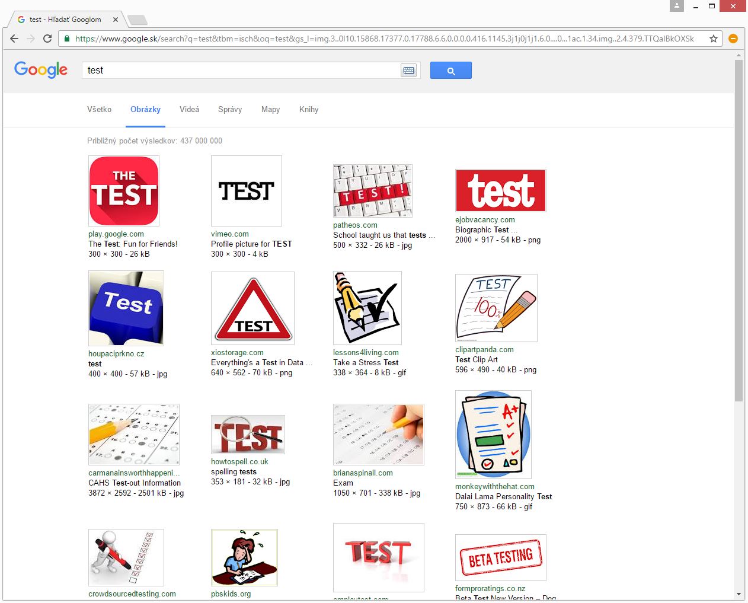Click the pbskids.org link
Screen dimensions: 748x603
click(231, 594)
